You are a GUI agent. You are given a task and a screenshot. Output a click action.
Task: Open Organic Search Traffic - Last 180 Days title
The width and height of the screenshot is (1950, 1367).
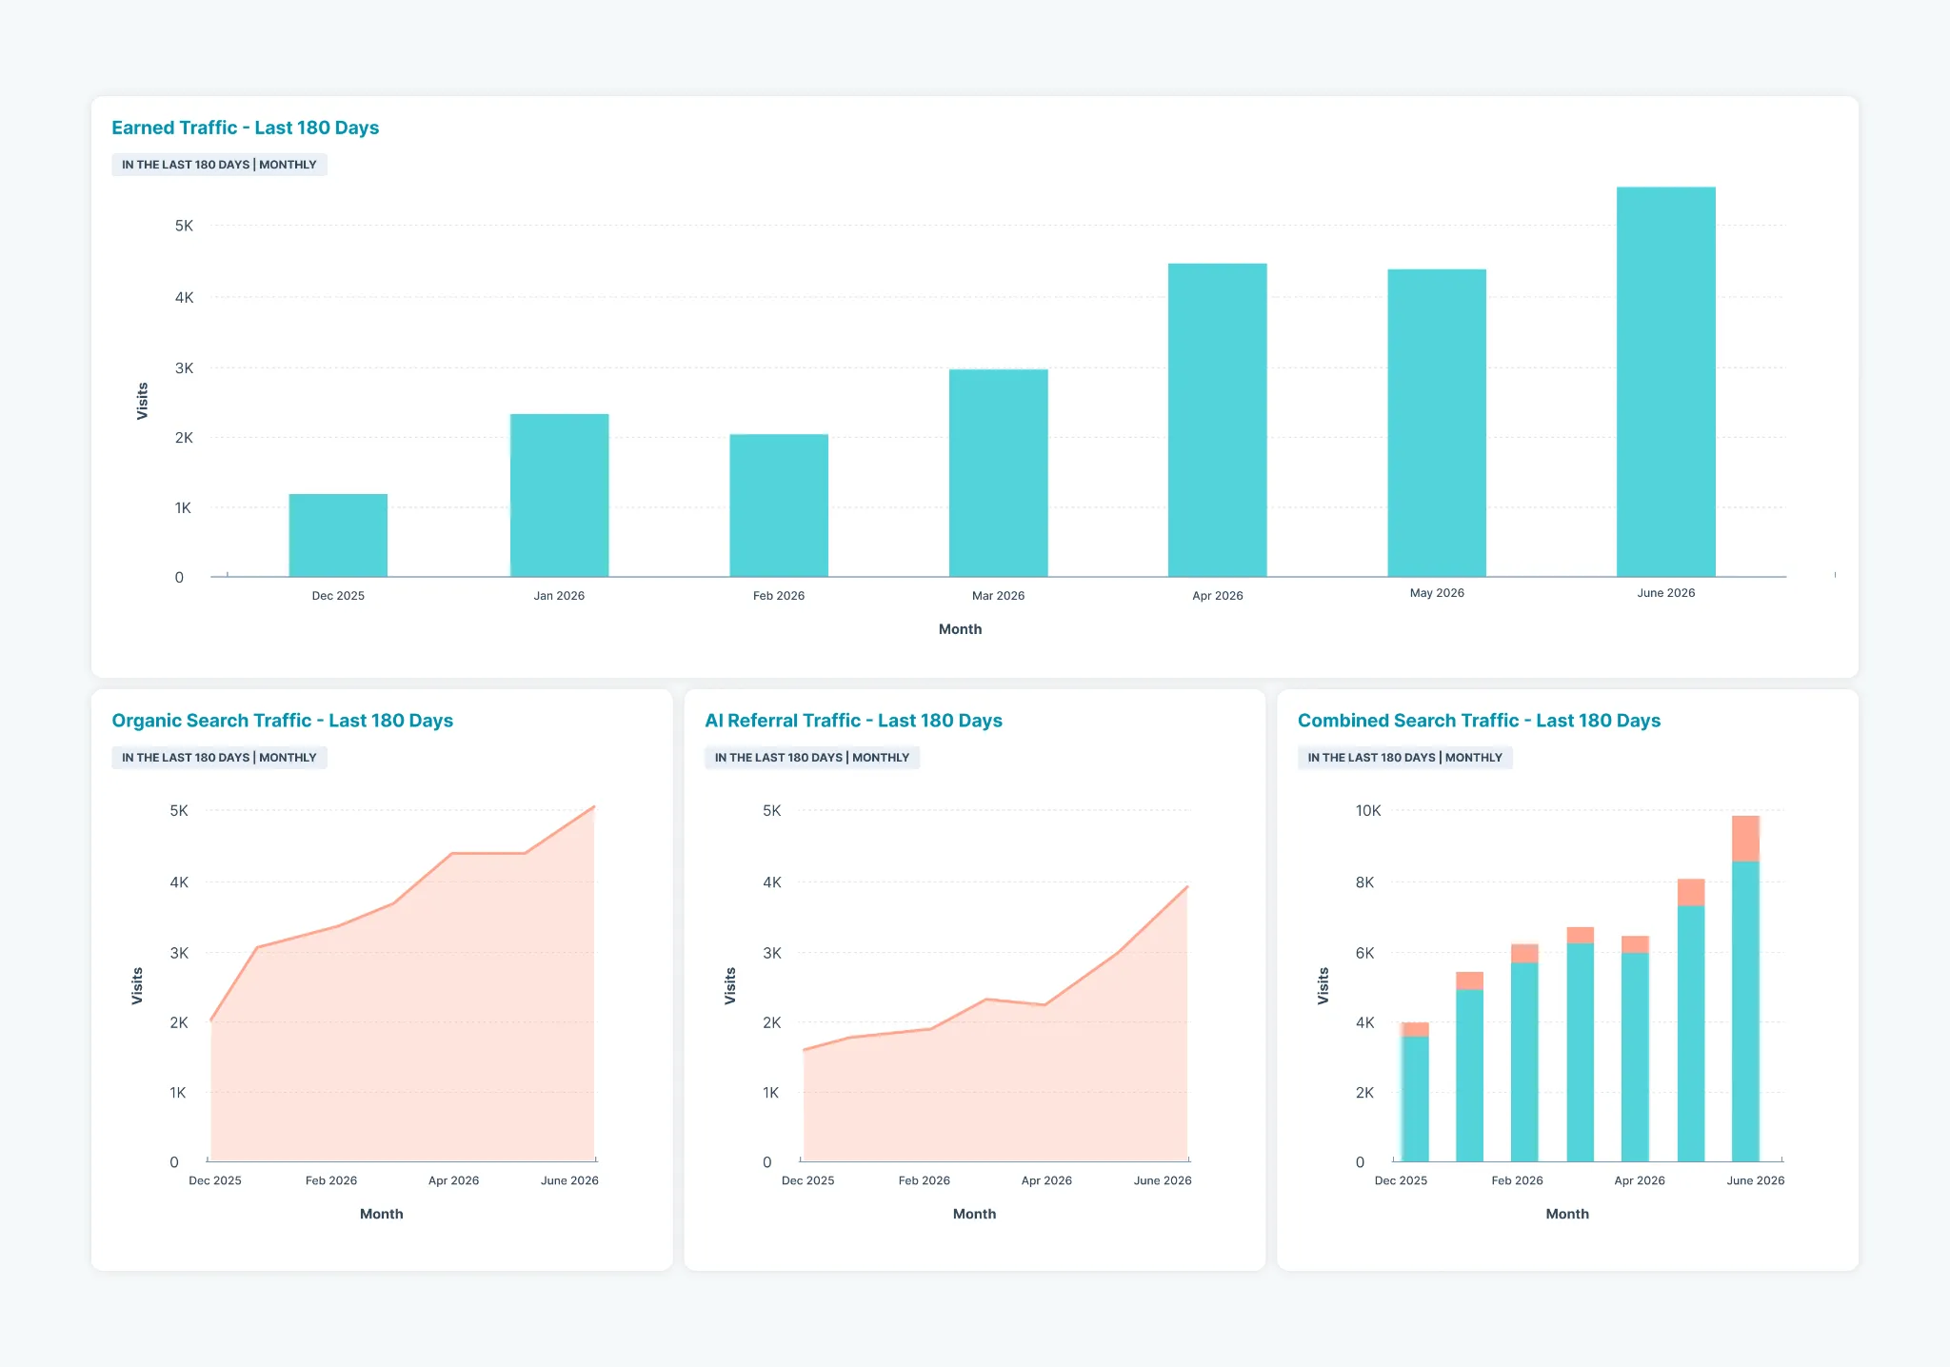282,721
